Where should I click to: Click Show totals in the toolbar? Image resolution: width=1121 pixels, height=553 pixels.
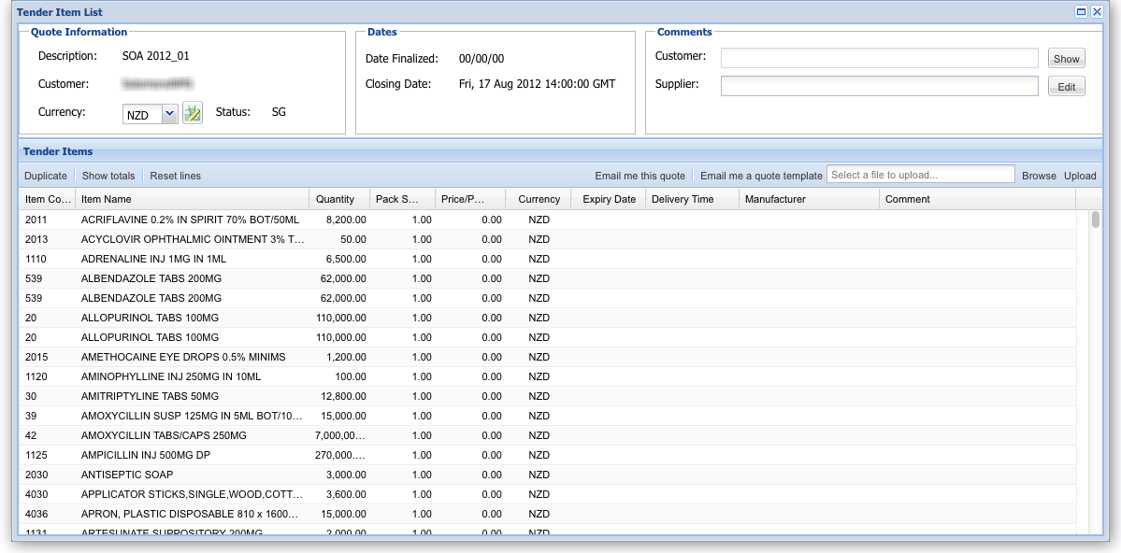[x=108, y=176]
